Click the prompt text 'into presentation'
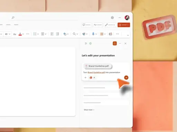Screen dimensions: 177x132 [113, 73]
